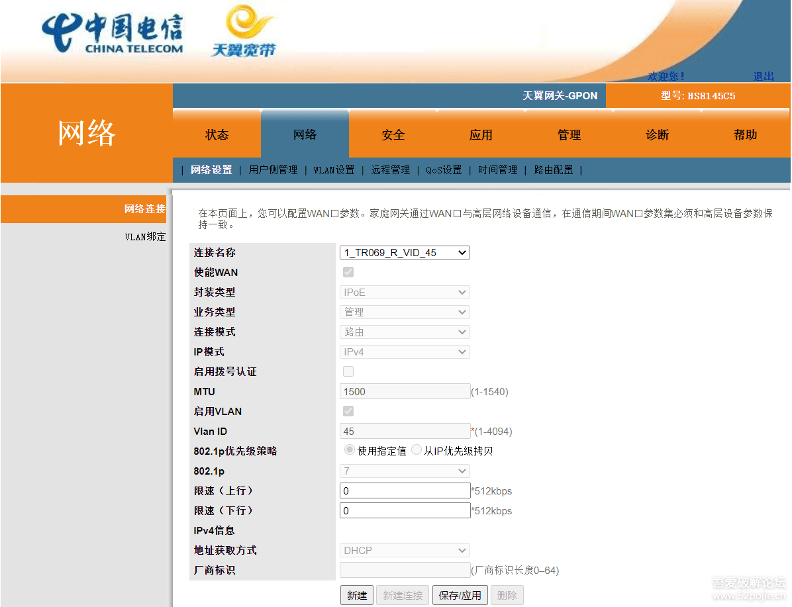Click the 保存/应用 button
This screenshot has height=607, width=792.
coord(460,595)
